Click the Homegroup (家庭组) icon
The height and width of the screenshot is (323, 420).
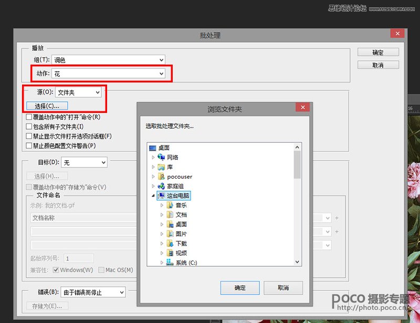pos(161,186)
